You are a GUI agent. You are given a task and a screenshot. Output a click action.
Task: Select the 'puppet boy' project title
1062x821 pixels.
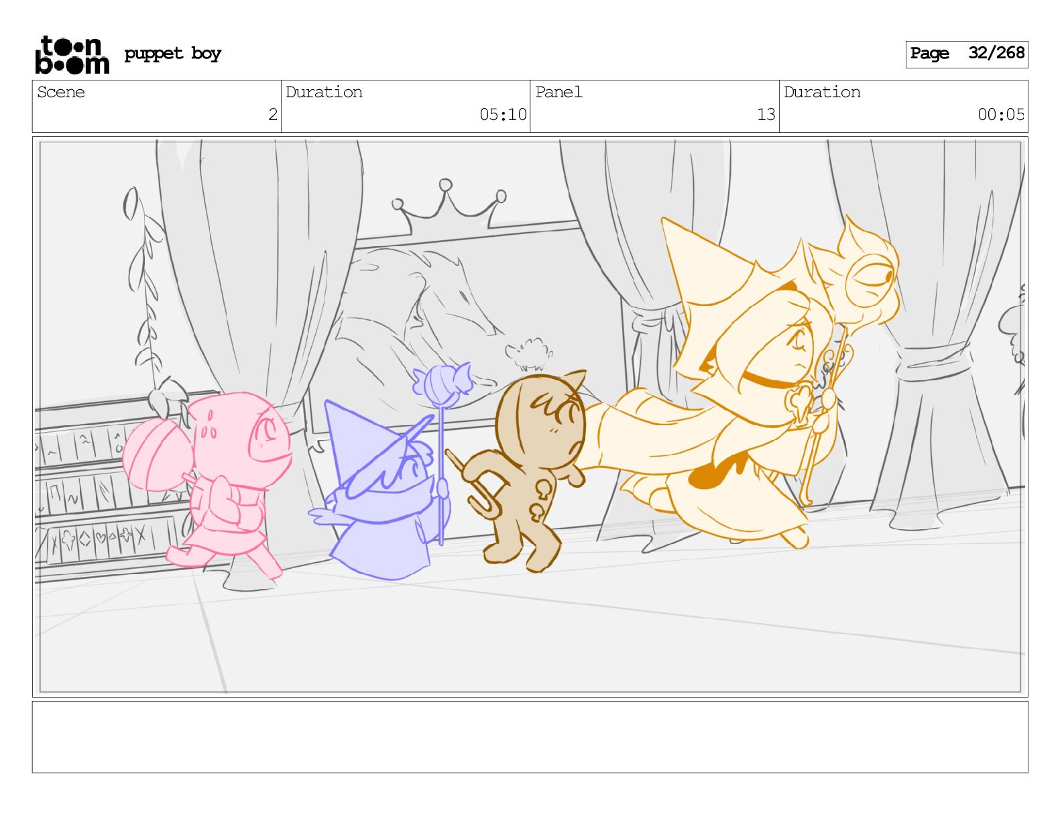(172, 54)
